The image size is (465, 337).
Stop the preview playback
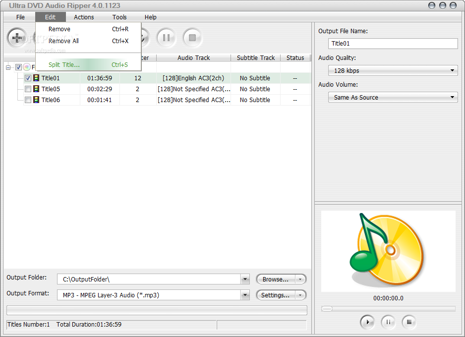pyautogui.click(x=409, y=322)
